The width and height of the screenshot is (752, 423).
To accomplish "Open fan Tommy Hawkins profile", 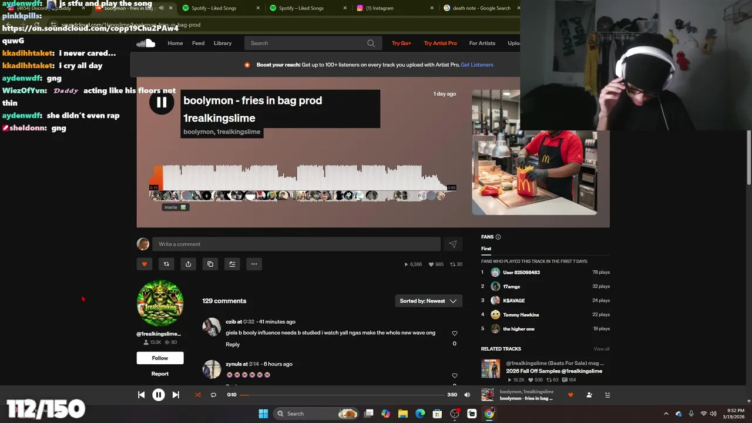I will 521,315.
